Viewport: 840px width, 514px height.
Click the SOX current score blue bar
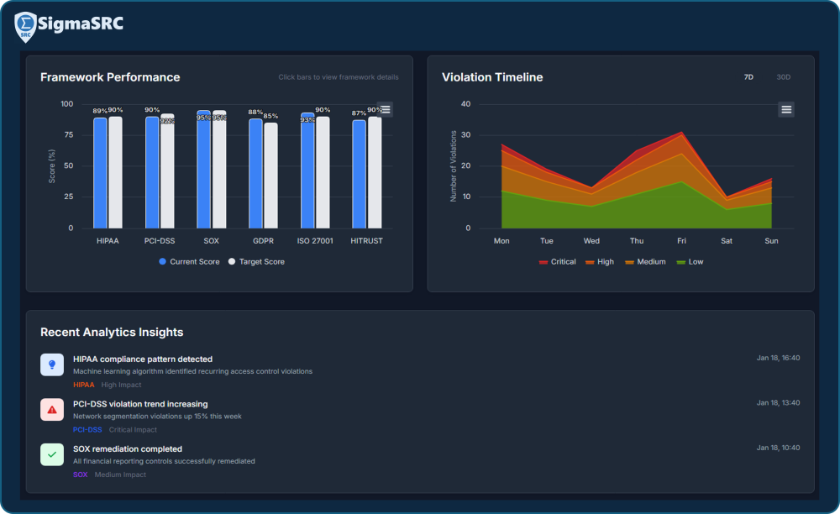(203, 169)
